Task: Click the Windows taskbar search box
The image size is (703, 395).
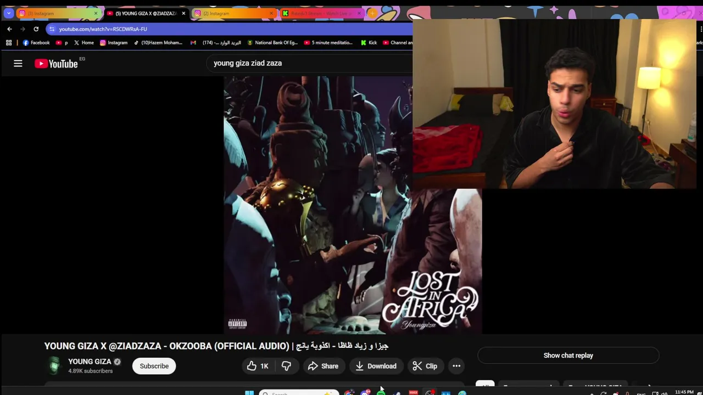Action: [299, 393]
